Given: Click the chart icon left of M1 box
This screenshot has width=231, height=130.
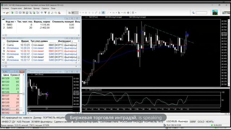Looking at the screenshot, I should pos(69,13).
